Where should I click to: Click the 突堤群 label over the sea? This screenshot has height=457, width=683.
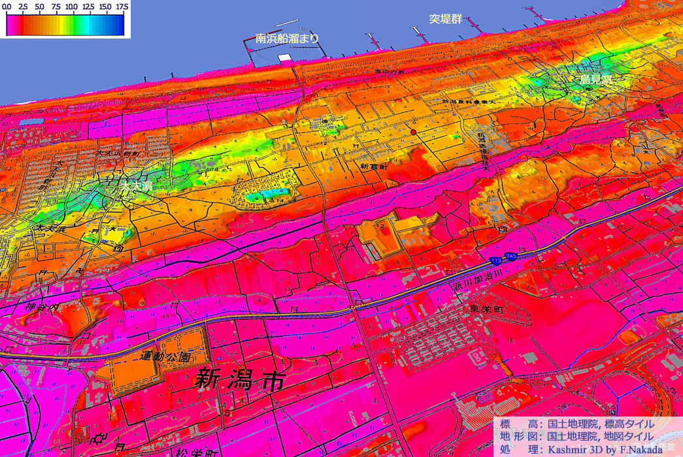(445, 20)
